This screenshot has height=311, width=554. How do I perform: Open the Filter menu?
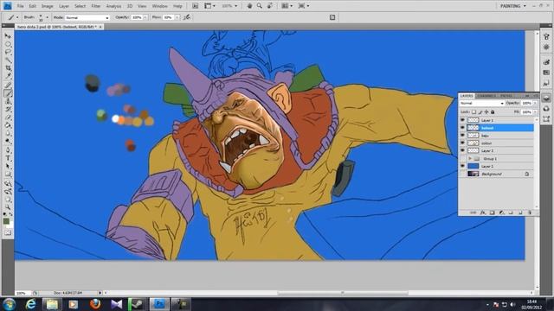[x=96, y=6]
